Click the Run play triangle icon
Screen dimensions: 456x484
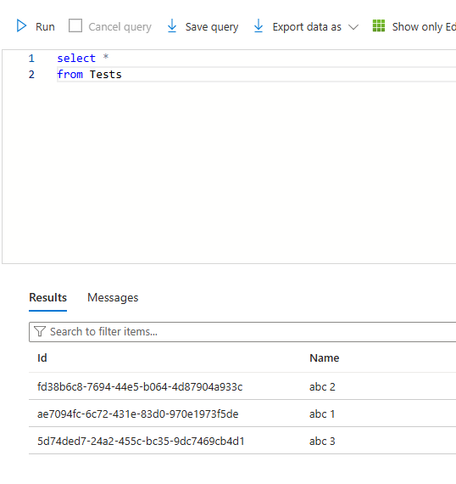point(21,26)
